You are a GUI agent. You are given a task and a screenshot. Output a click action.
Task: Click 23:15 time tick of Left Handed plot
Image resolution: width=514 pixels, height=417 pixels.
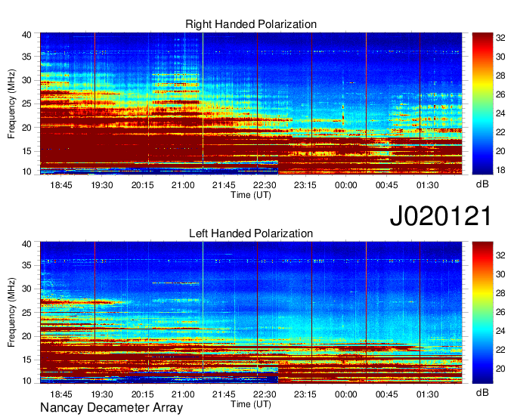click(305, 394)
